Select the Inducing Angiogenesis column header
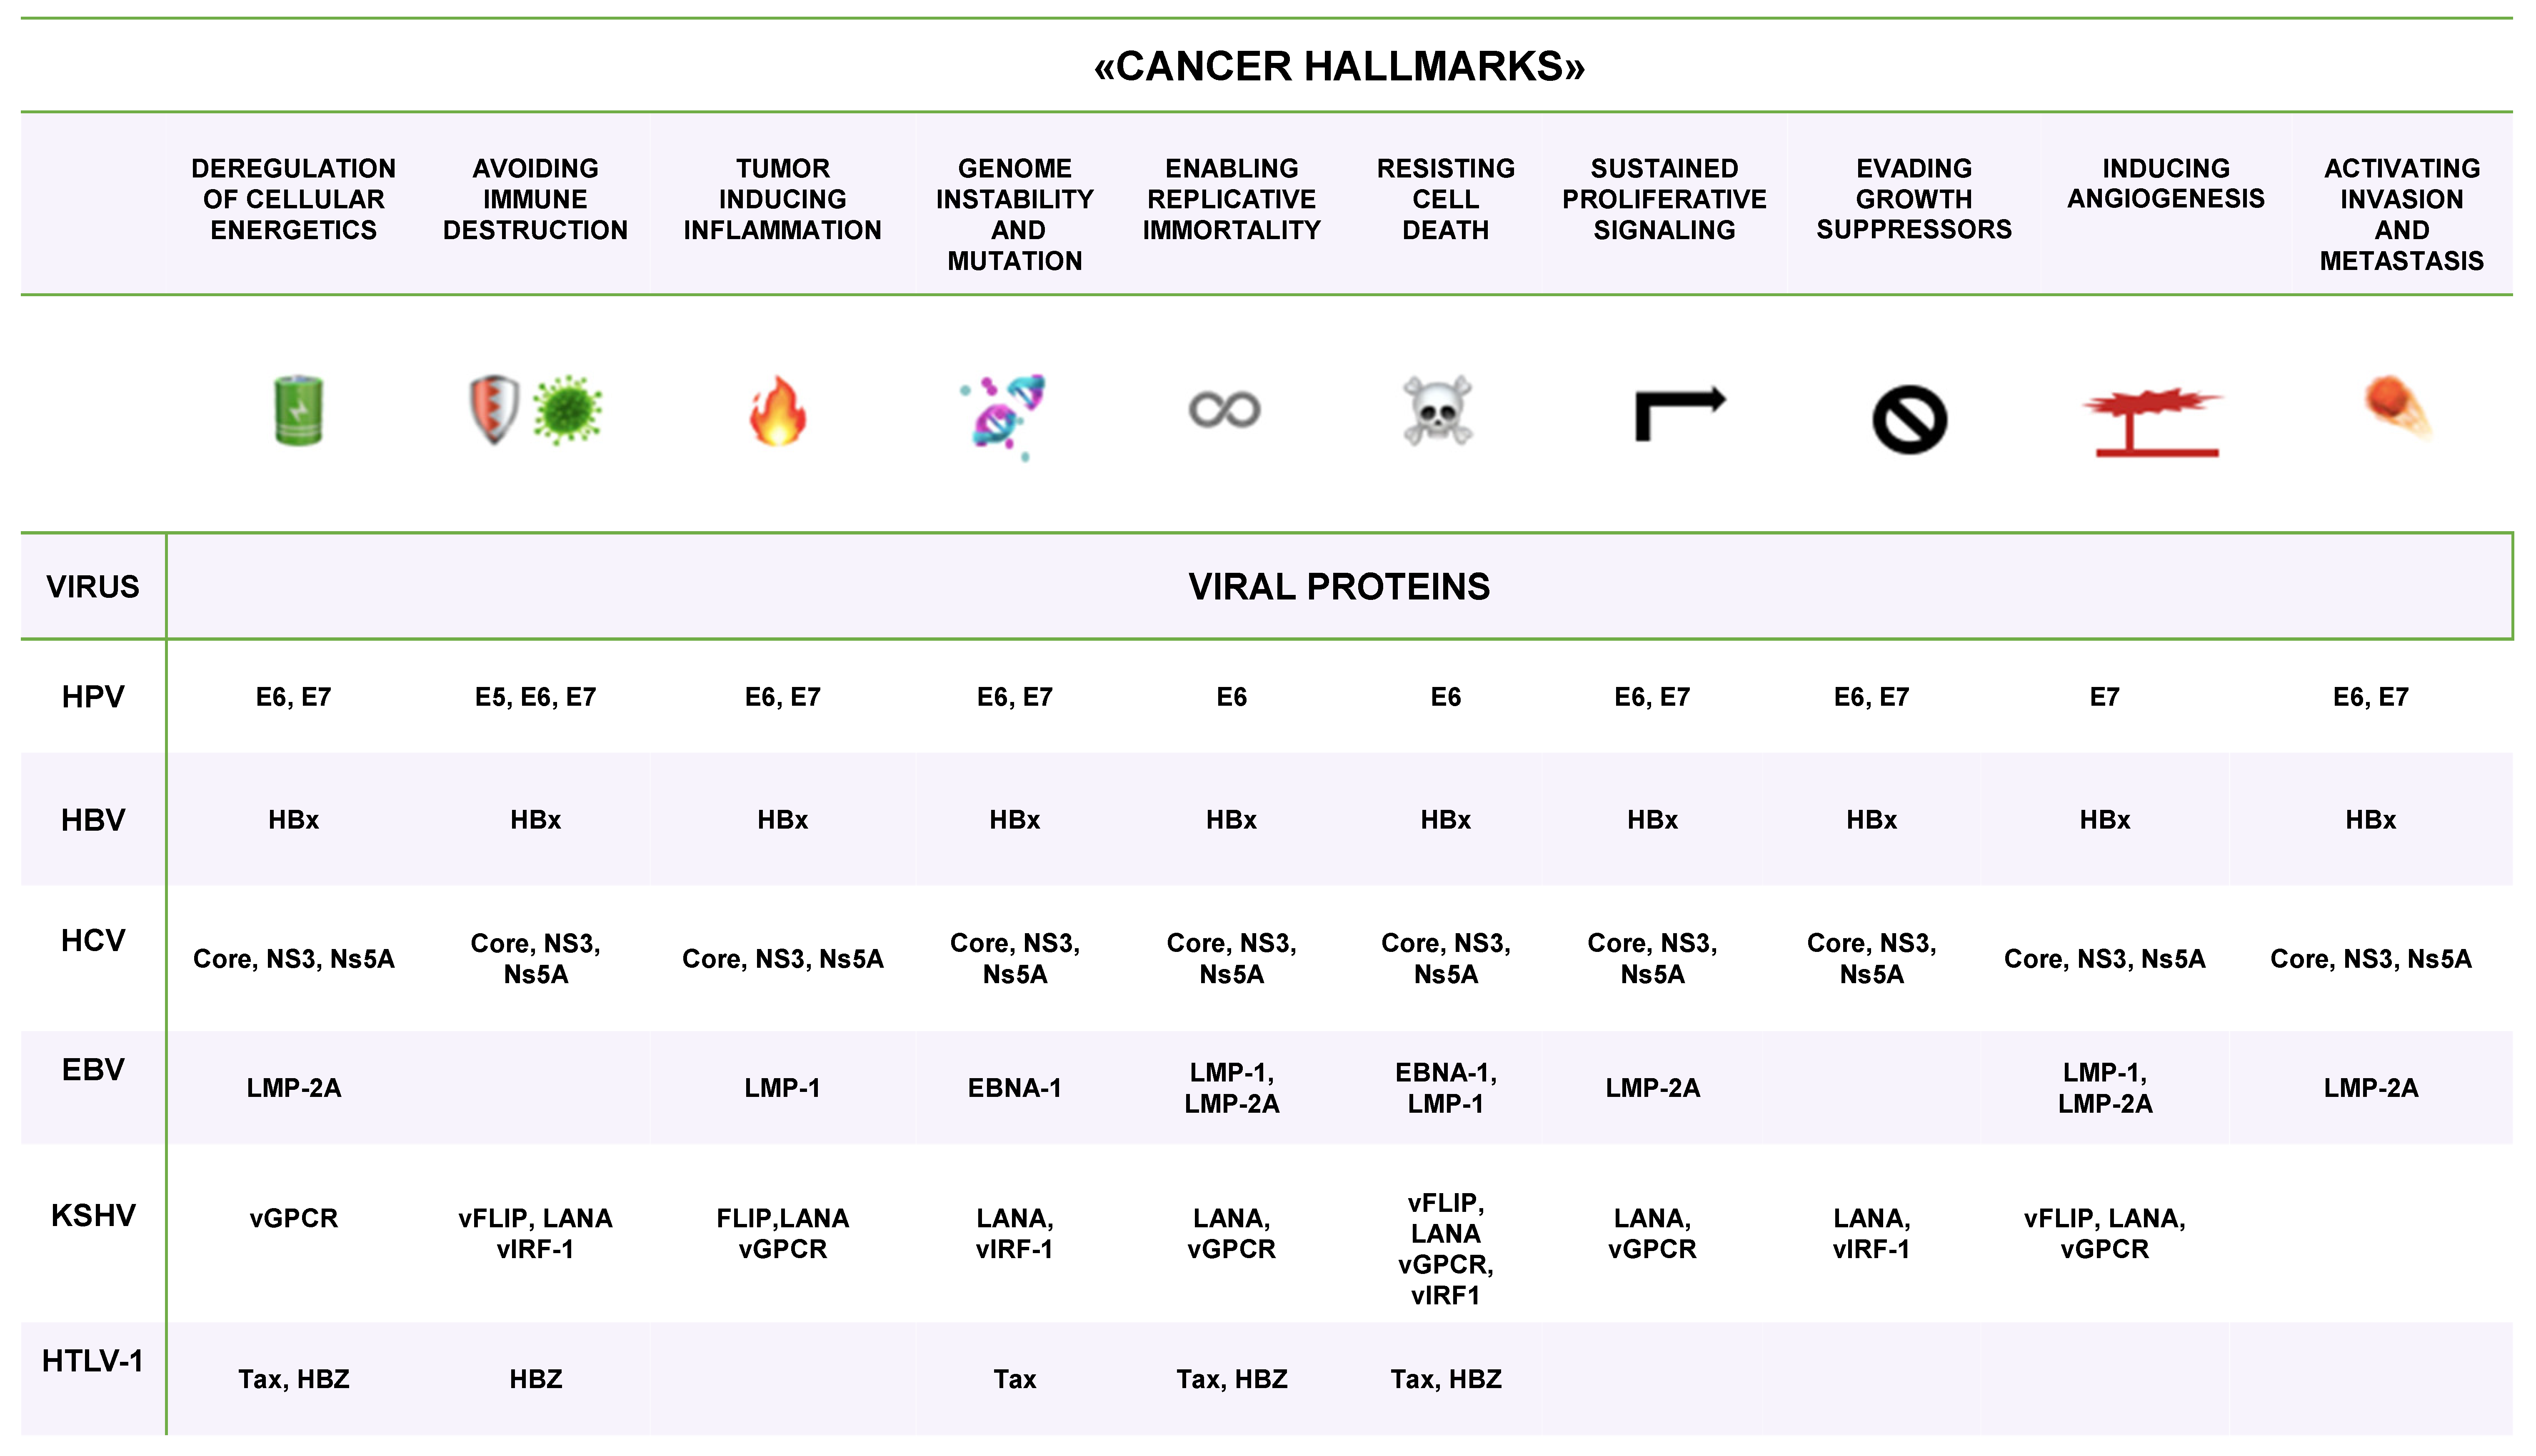 tap(2165, 184)
